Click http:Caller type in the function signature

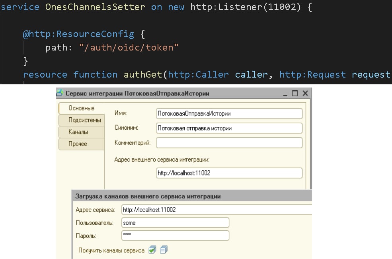(198, 74)
